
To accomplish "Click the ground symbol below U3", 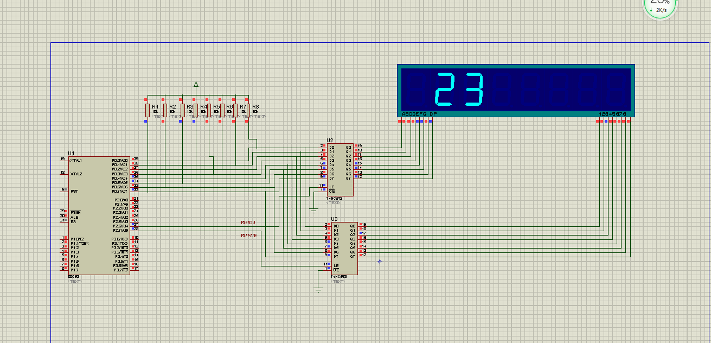I will pos(318,290).
